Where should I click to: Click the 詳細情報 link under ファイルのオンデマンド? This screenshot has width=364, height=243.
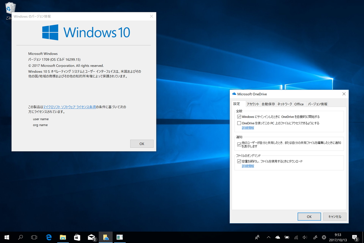coord(248,166)
